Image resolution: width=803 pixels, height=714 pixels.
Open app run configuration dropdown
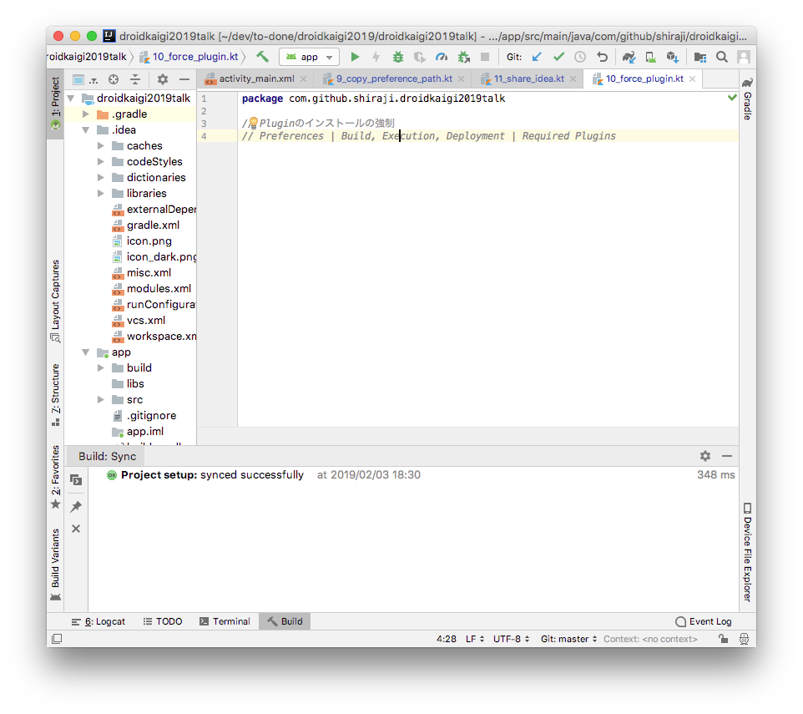(x=310, y=57)
